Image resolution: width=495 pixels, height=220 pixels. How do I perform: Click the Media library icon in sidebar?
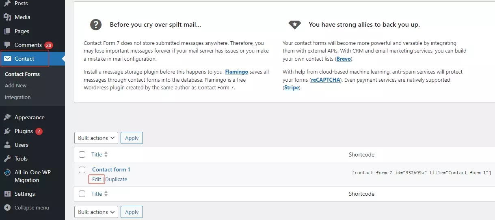click(x=7, y=17)
